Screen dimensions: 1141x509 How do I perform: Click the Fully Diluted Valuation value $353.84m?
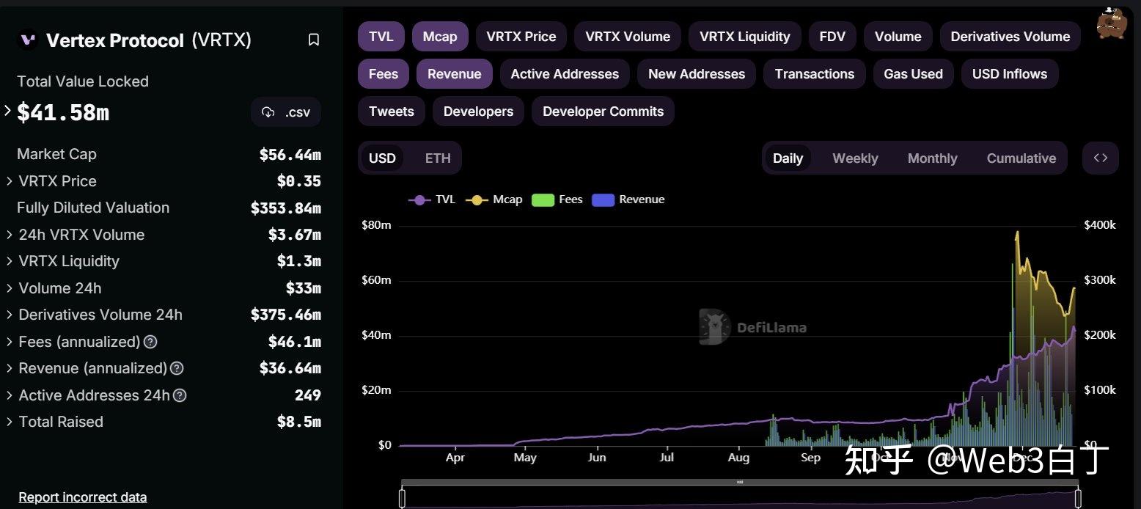286,208
